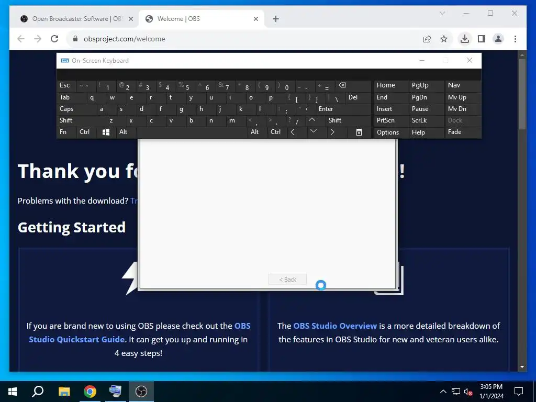Reload the obsproject.com page

click(x=54, y=39)
